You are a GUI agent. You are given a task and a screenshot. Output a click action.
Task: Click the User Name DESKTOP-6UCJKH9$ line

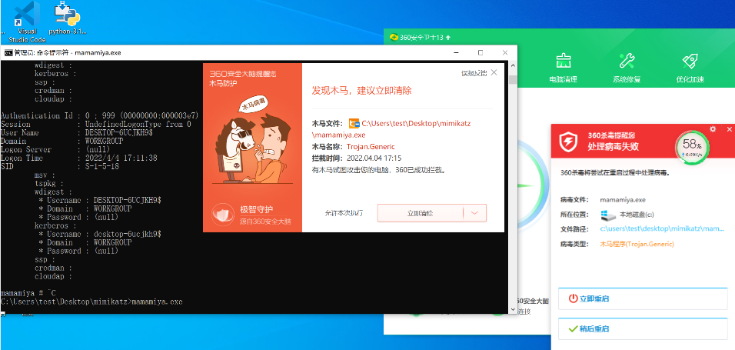click(76, 133)
